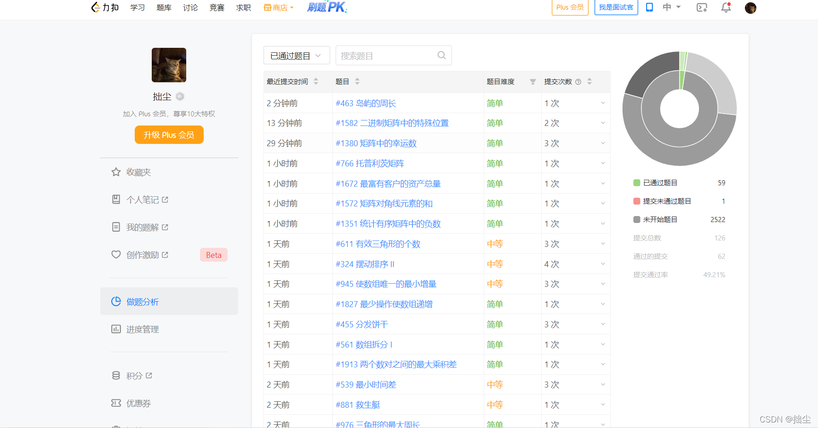Open the 刷题PK banner icon
Screen dimensions: 818x428
(327, 7)
